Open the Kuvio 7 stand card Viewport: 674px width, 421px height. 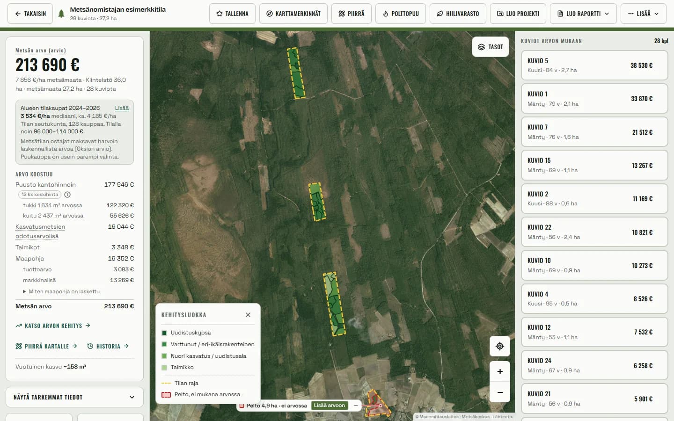click(594, 132)
